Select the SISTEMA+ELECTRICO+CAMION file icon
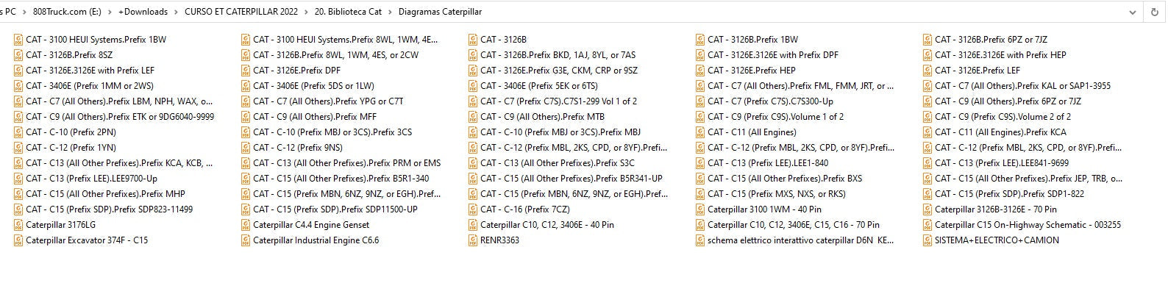This screenshot has height=294, width=1168. (927, 240)
